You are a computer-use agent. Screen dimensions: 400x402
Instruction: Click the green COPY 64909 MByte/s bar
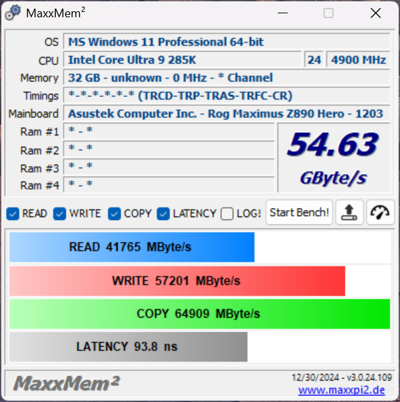pyautogui.click(x=200, y=314)
